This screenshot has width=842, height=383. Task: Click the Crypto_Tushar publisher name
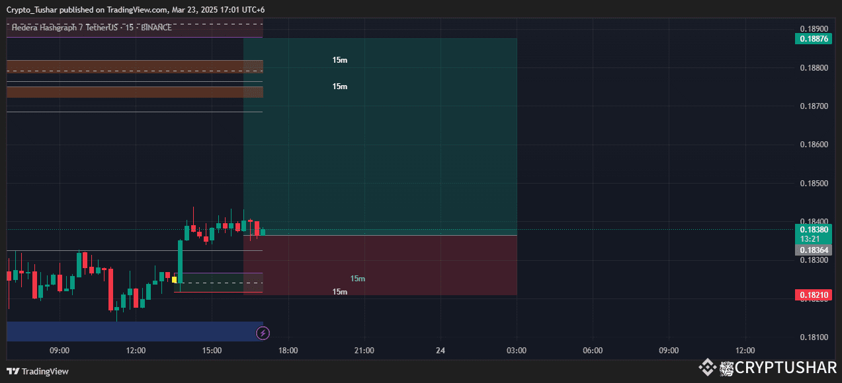click(31, 9)
